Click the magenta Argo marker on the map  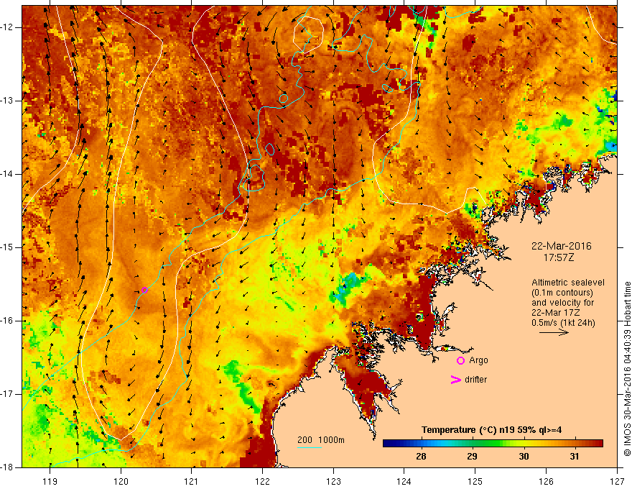coord(144,290)
